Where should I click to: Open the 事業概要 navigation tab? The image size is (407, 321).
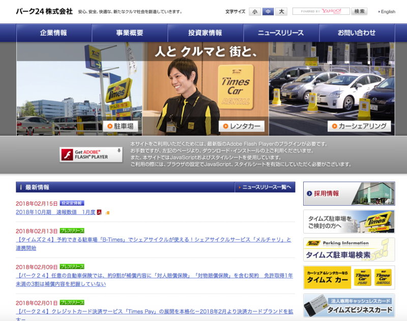(x=130, y=33)
